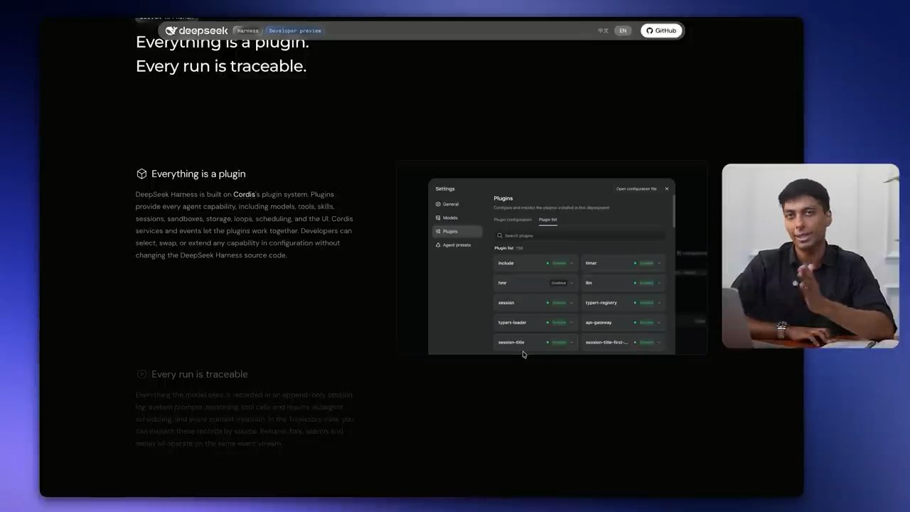Click the Plugin list 159 count label
Image resolution: width=910 pixels, height=512 pixels.
[x=508, y=248]
